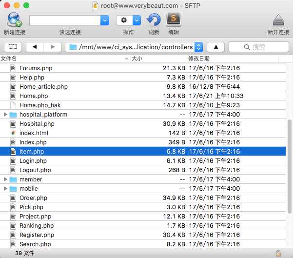Click the Order.php file icon
This screenshot has width=293, height=258.
pos(13,198)
